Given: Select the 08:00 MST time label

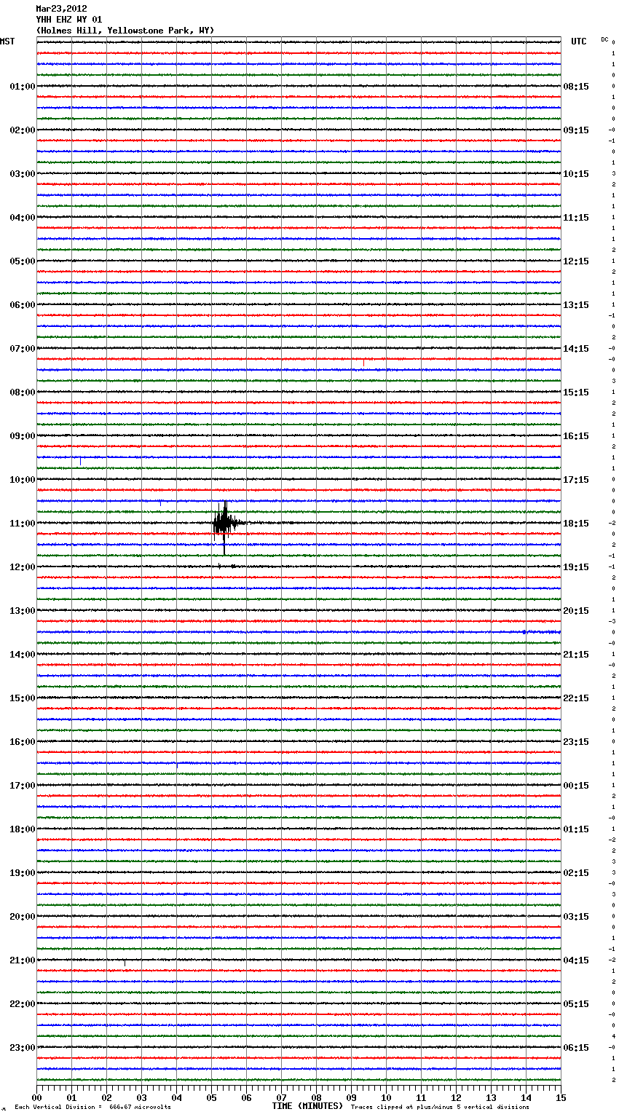Looking at the screenshot, I should (23, 392).
